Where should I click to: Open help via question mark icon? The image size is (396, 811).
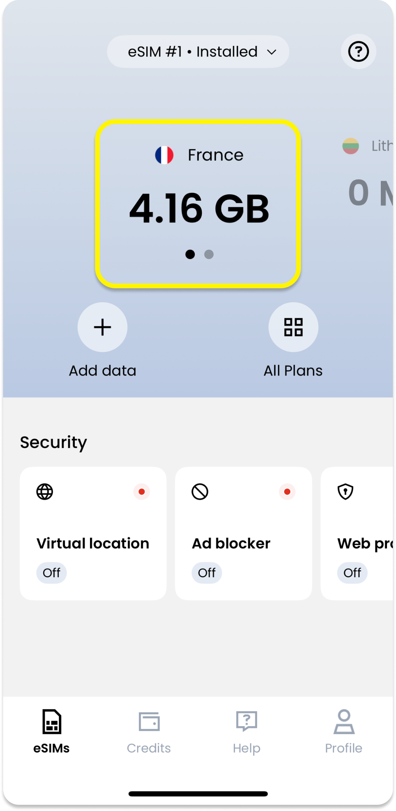point(358,51)
